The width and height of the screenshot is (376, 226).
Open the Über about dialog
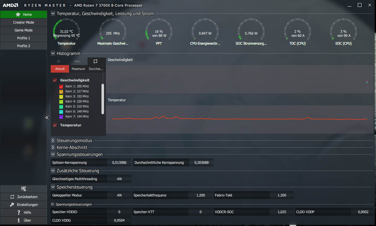(24, 220)
